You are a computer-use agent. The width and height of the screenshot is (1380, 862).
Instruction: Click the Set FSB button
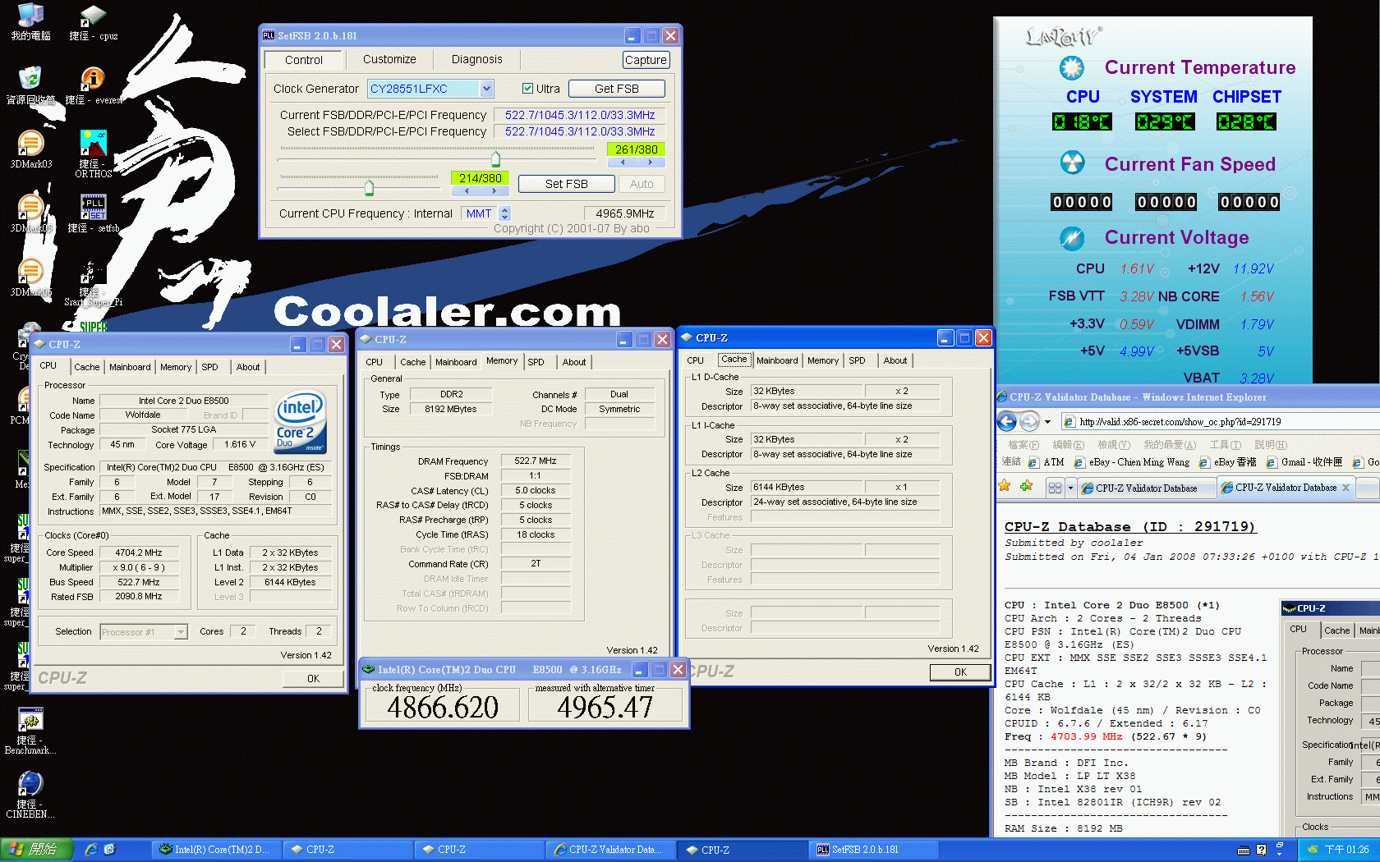coord(567,184)
